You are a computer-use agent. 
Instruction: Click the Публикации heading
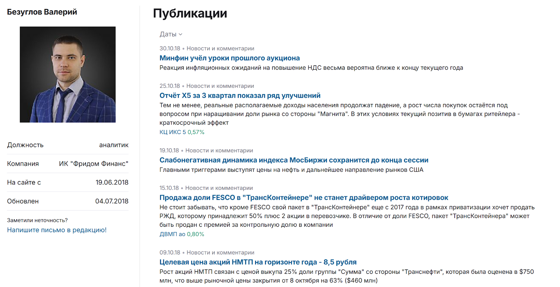click(x=190, y=13)
